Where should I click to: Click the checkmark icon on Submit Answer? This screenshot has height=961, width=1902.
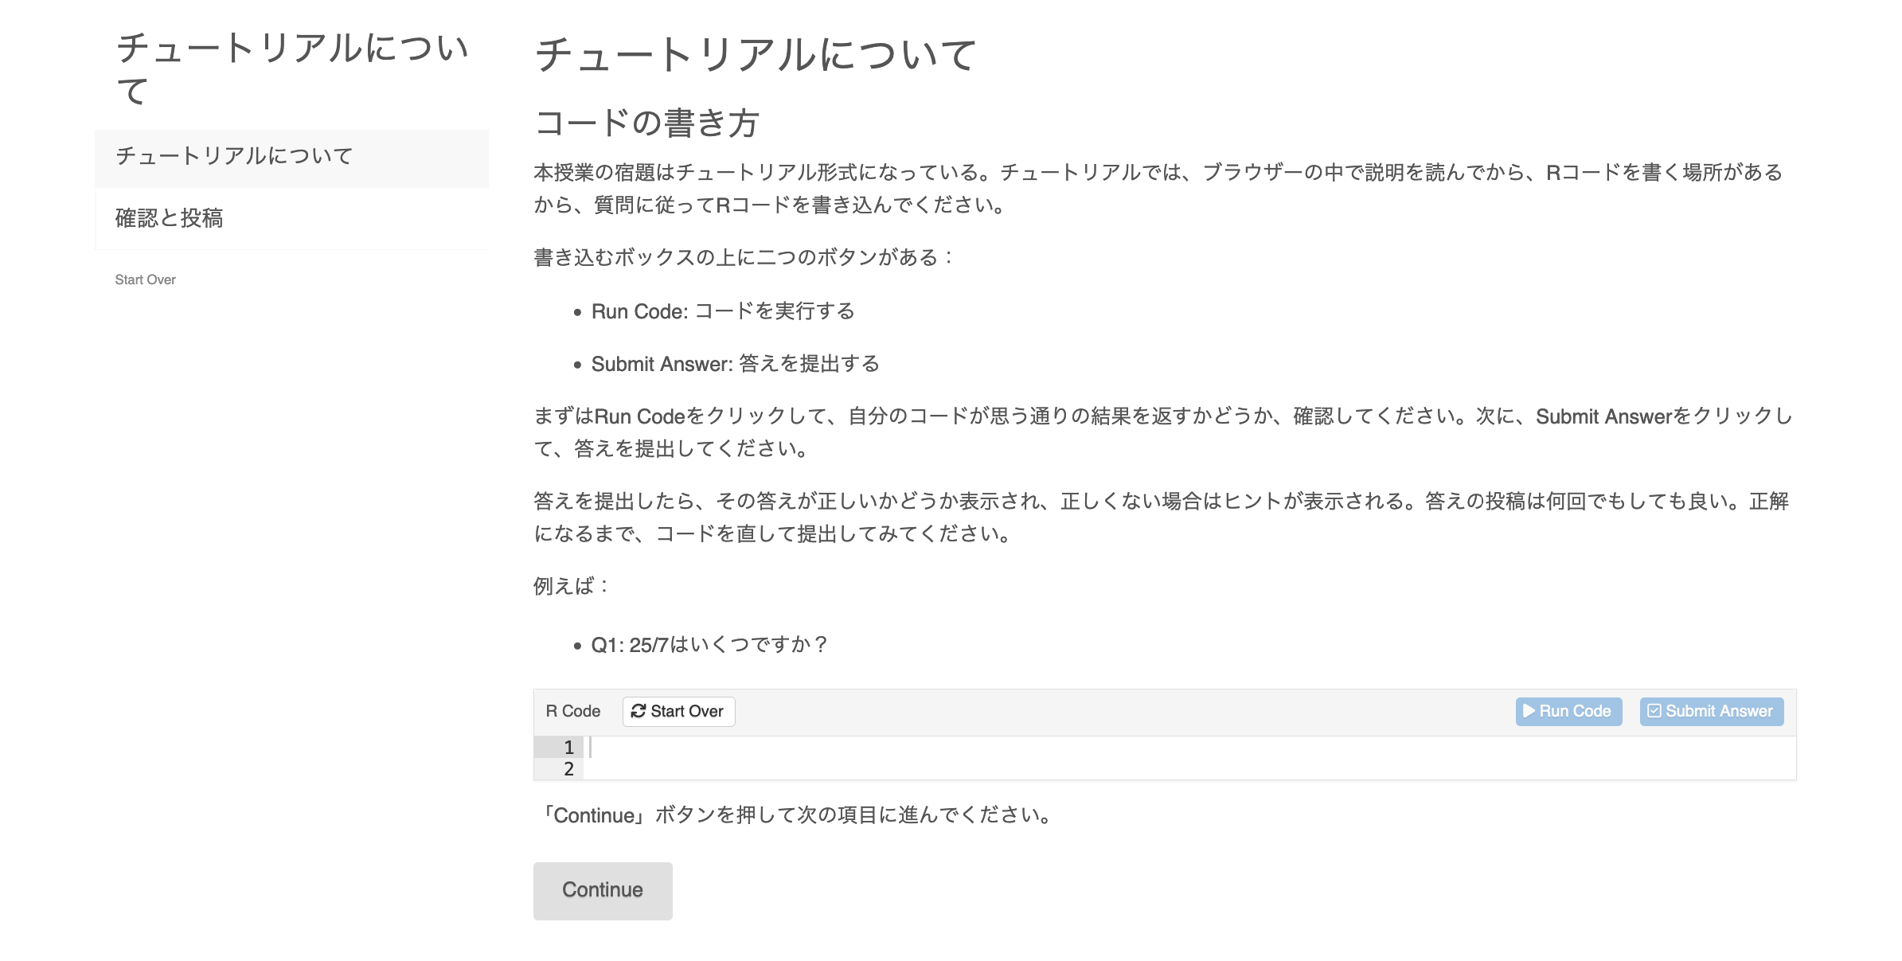(1654, 711)
